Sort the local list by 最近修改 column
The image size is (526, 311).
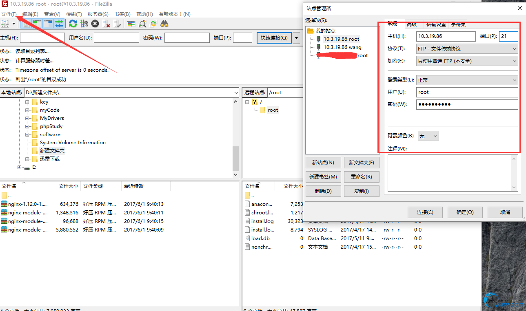pos(146,186)
